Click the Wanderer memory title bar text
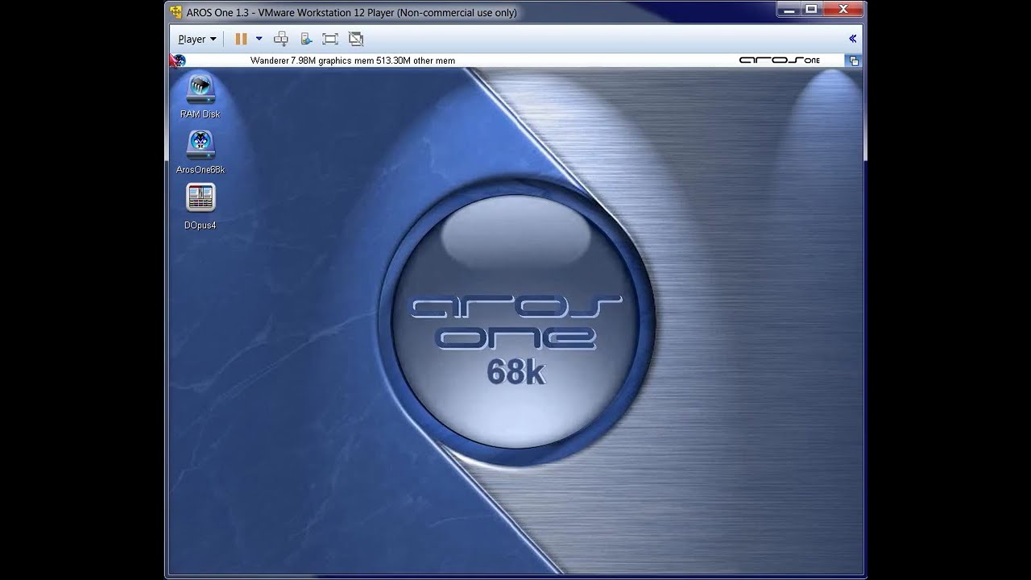The height and width of the screenshot is (580, 1031). point(353,60)
